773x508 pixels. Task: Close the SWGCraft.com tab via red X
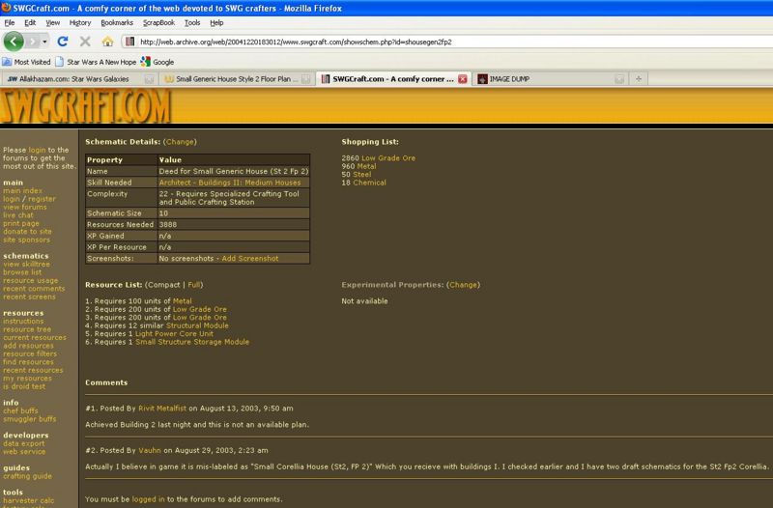(462, 78)
